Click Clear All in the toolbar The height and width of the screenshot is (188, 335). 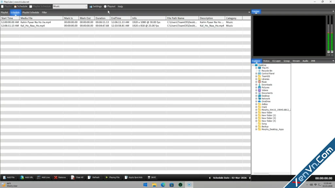pos(77,177)
